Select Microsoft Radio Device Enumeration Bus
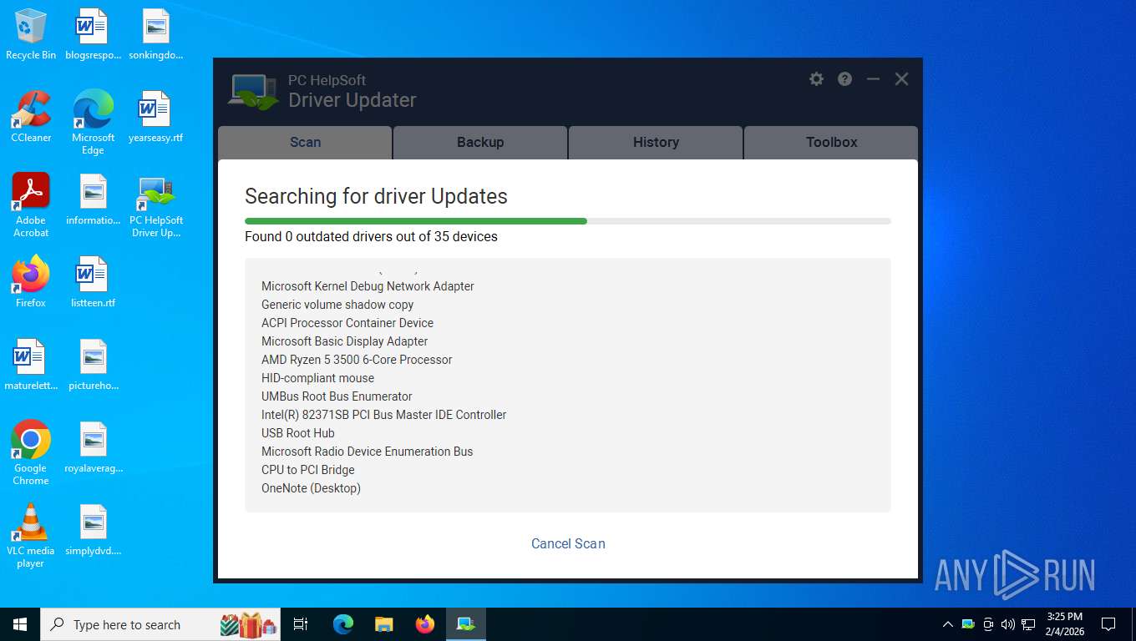This screenshot has width=1136, height=641. pos(367,452)
